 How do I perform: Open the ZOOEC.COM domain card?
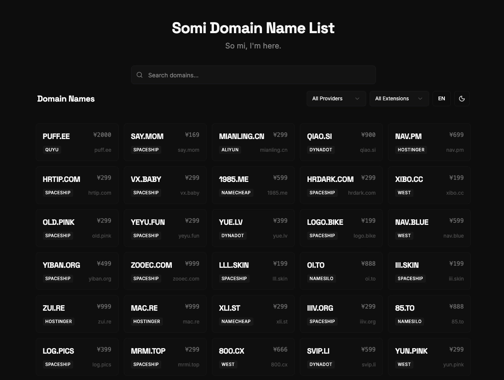point(165,271)
